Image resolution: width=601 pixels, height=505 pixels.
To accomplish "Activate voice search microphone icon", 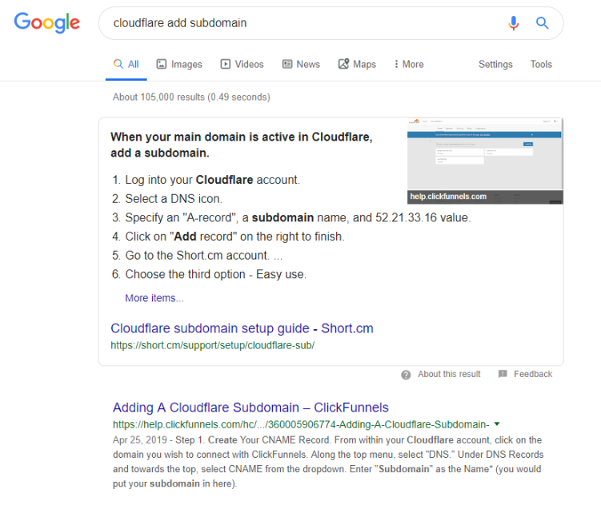I will click(x=514, y=23).
